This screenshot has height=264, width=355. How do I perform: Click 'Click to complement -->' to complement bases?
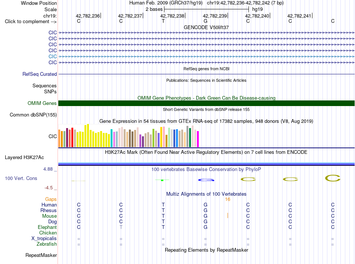pos(31,22)
